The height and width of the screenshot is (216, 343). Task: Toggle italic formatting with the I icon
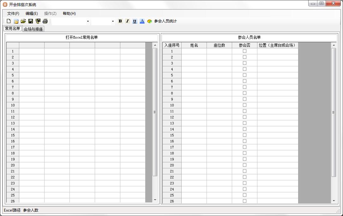coord(127,21)
